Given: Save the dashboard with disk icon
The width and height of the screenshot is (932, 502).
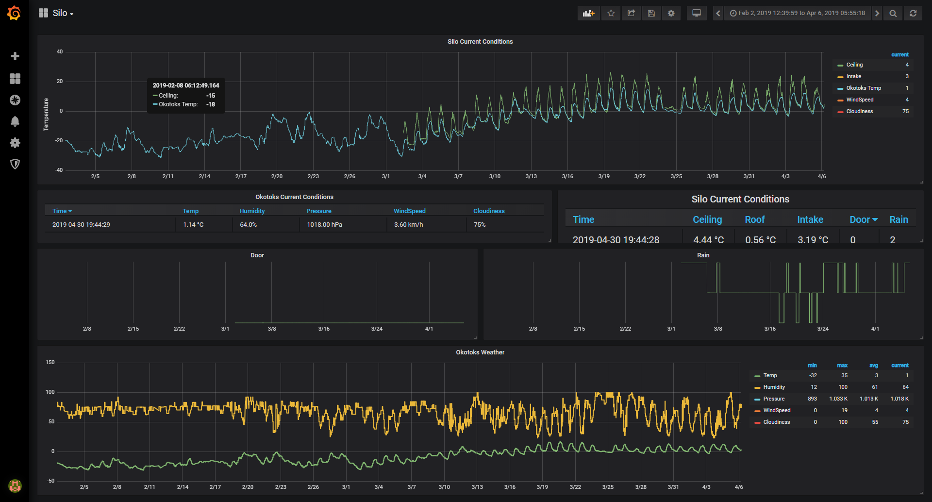Looking at the screenshot, I should 651,13.
